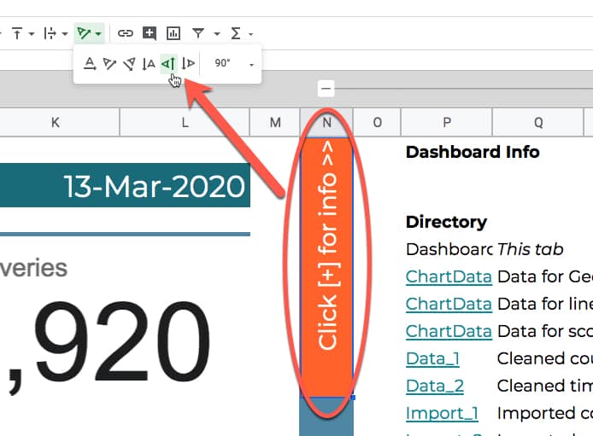Viewport: 593px width, 436px height.
Task: Click the insert link icon
Action: pos(126,33)
